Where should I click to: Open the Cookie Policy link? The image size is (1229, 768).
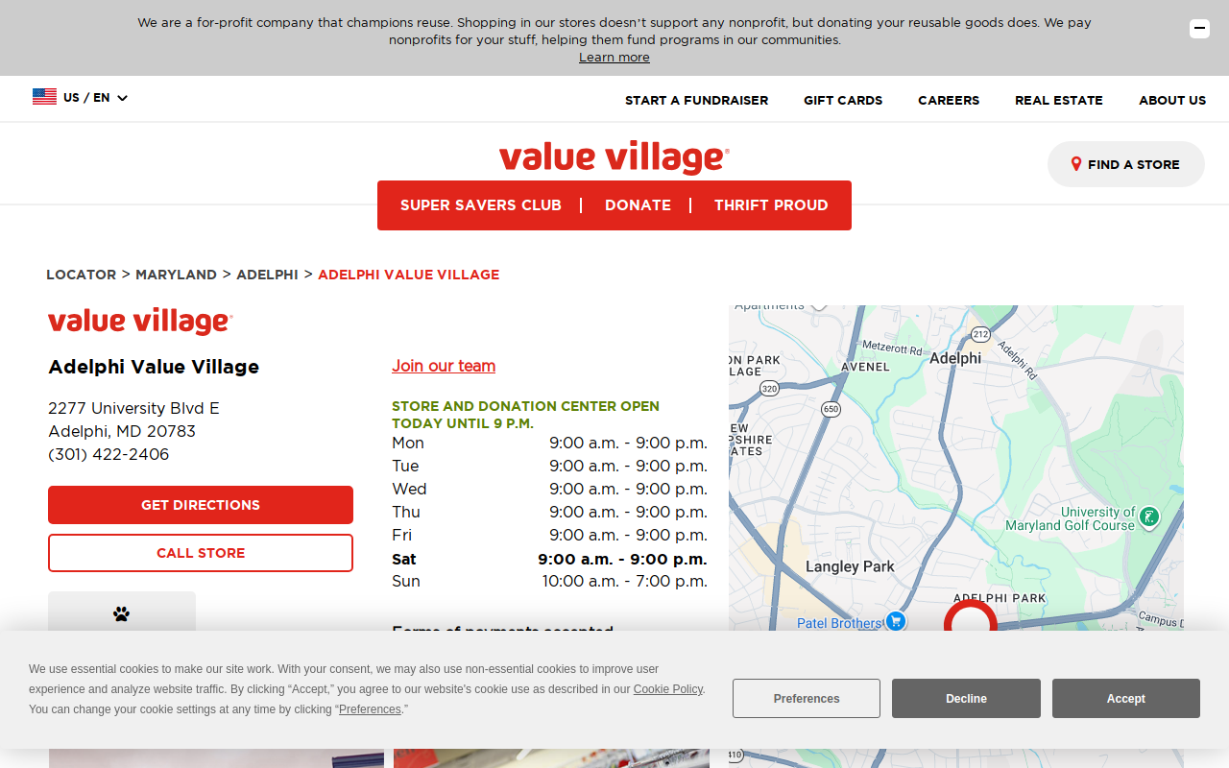coord(668,689)
